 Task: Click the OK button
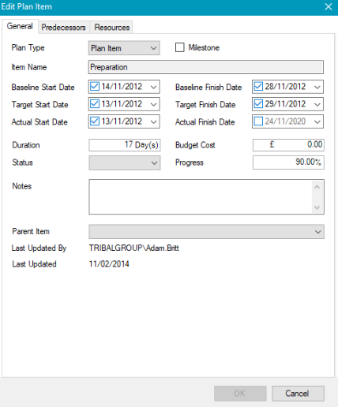[240, 394]
